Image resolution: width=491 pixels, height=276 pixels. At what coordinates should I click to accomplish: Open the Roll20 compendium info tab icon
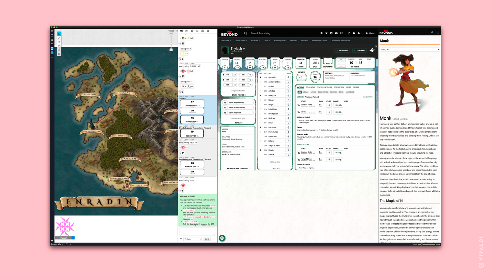pyautogui.click(x=192, y=31)
